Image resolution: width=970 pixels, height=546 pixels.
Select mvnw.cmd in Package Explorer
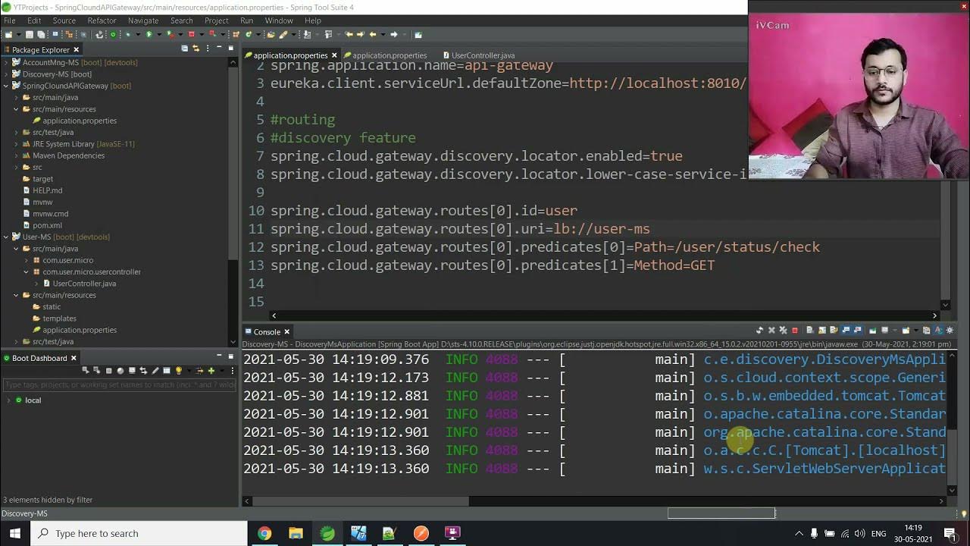pos(50,214)
